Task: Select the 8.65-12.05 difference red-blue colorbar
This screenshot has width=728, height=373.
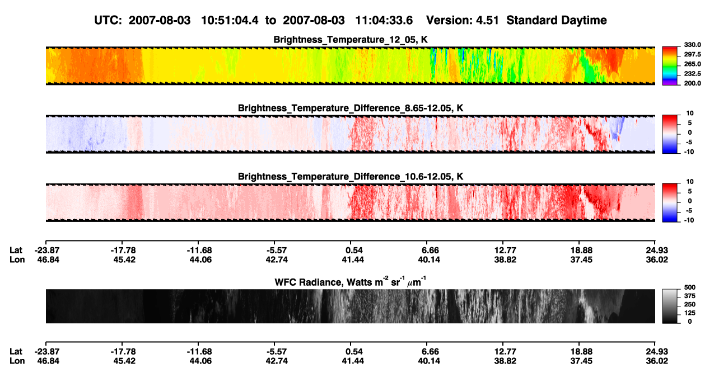Action: [670, 133]
